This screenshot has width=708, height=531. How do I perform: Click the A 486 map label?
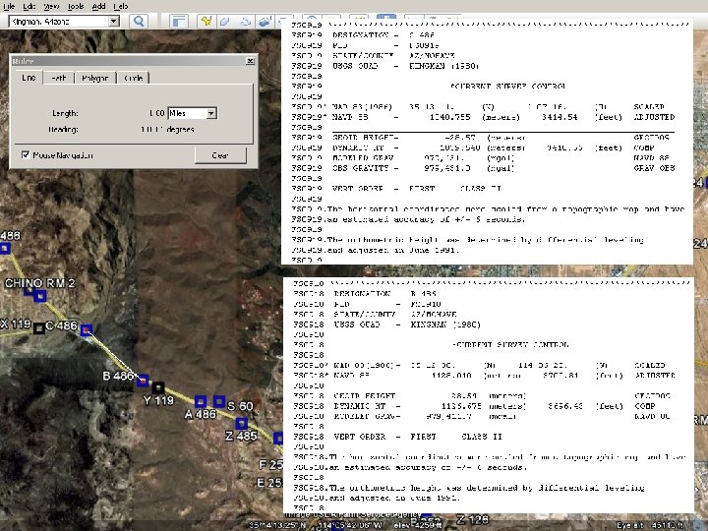201,414
